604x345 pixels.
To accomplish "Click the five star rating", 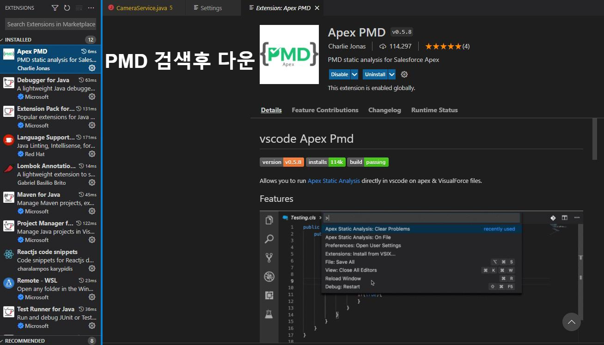I will 443,46.
